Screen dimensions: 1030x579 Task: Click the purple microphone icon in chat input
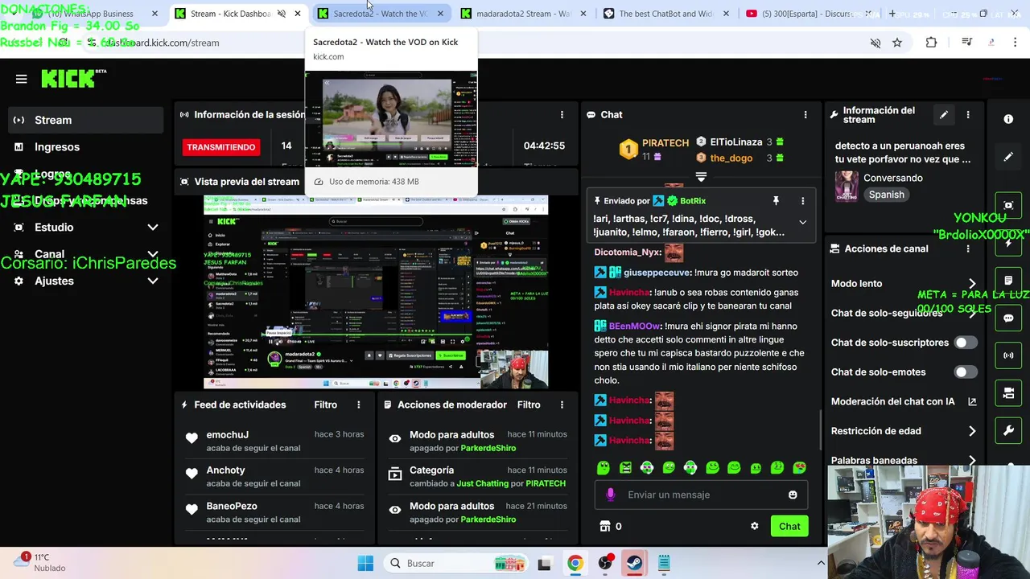point(610,495)
